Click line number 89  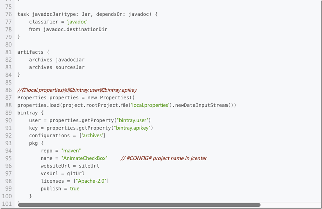pyautogui.click(x=9, y=113)
